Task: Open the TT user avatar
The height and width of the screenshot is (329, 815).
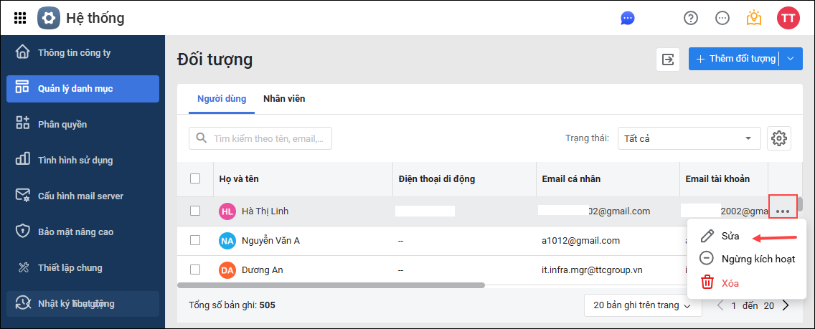Action: 788,18
